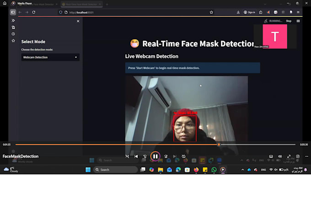Click the FaceMaskDetection video title
The width and height of the screenshot is (311, 216).
[21, 156]
